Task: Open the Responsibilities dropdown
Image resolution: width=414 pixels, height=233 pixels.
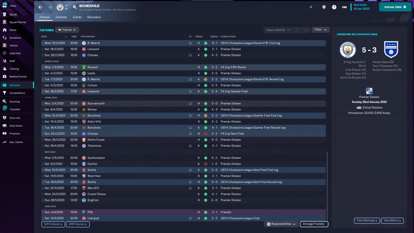Action: coord(281,224)
